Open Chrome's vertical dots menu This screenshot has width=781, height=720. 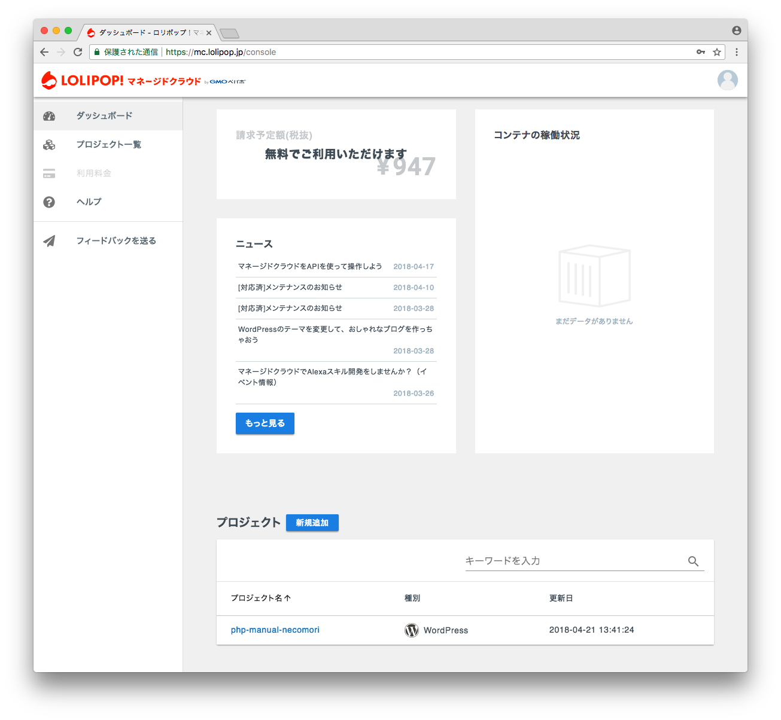[x=736, y=52]
